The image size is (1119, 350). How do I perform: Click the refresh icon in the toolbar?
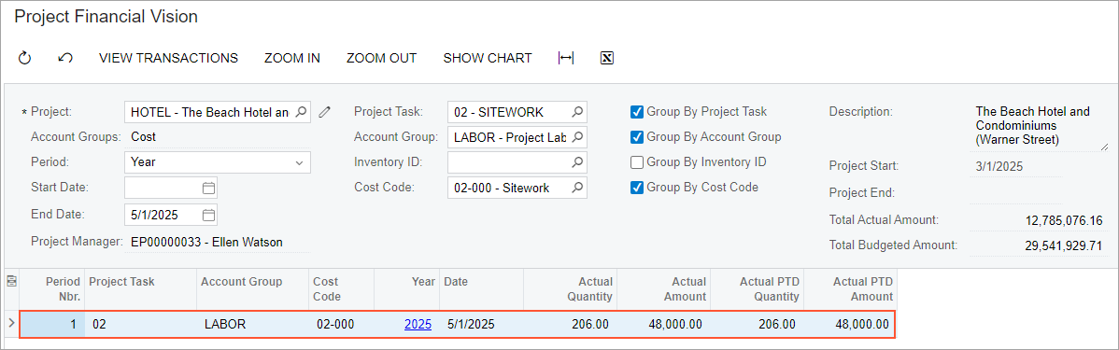25,58
